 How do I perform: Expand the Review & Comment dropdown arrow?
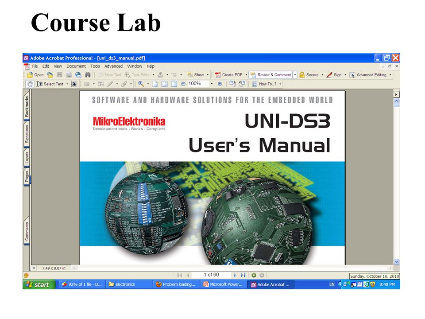point(295,75)
